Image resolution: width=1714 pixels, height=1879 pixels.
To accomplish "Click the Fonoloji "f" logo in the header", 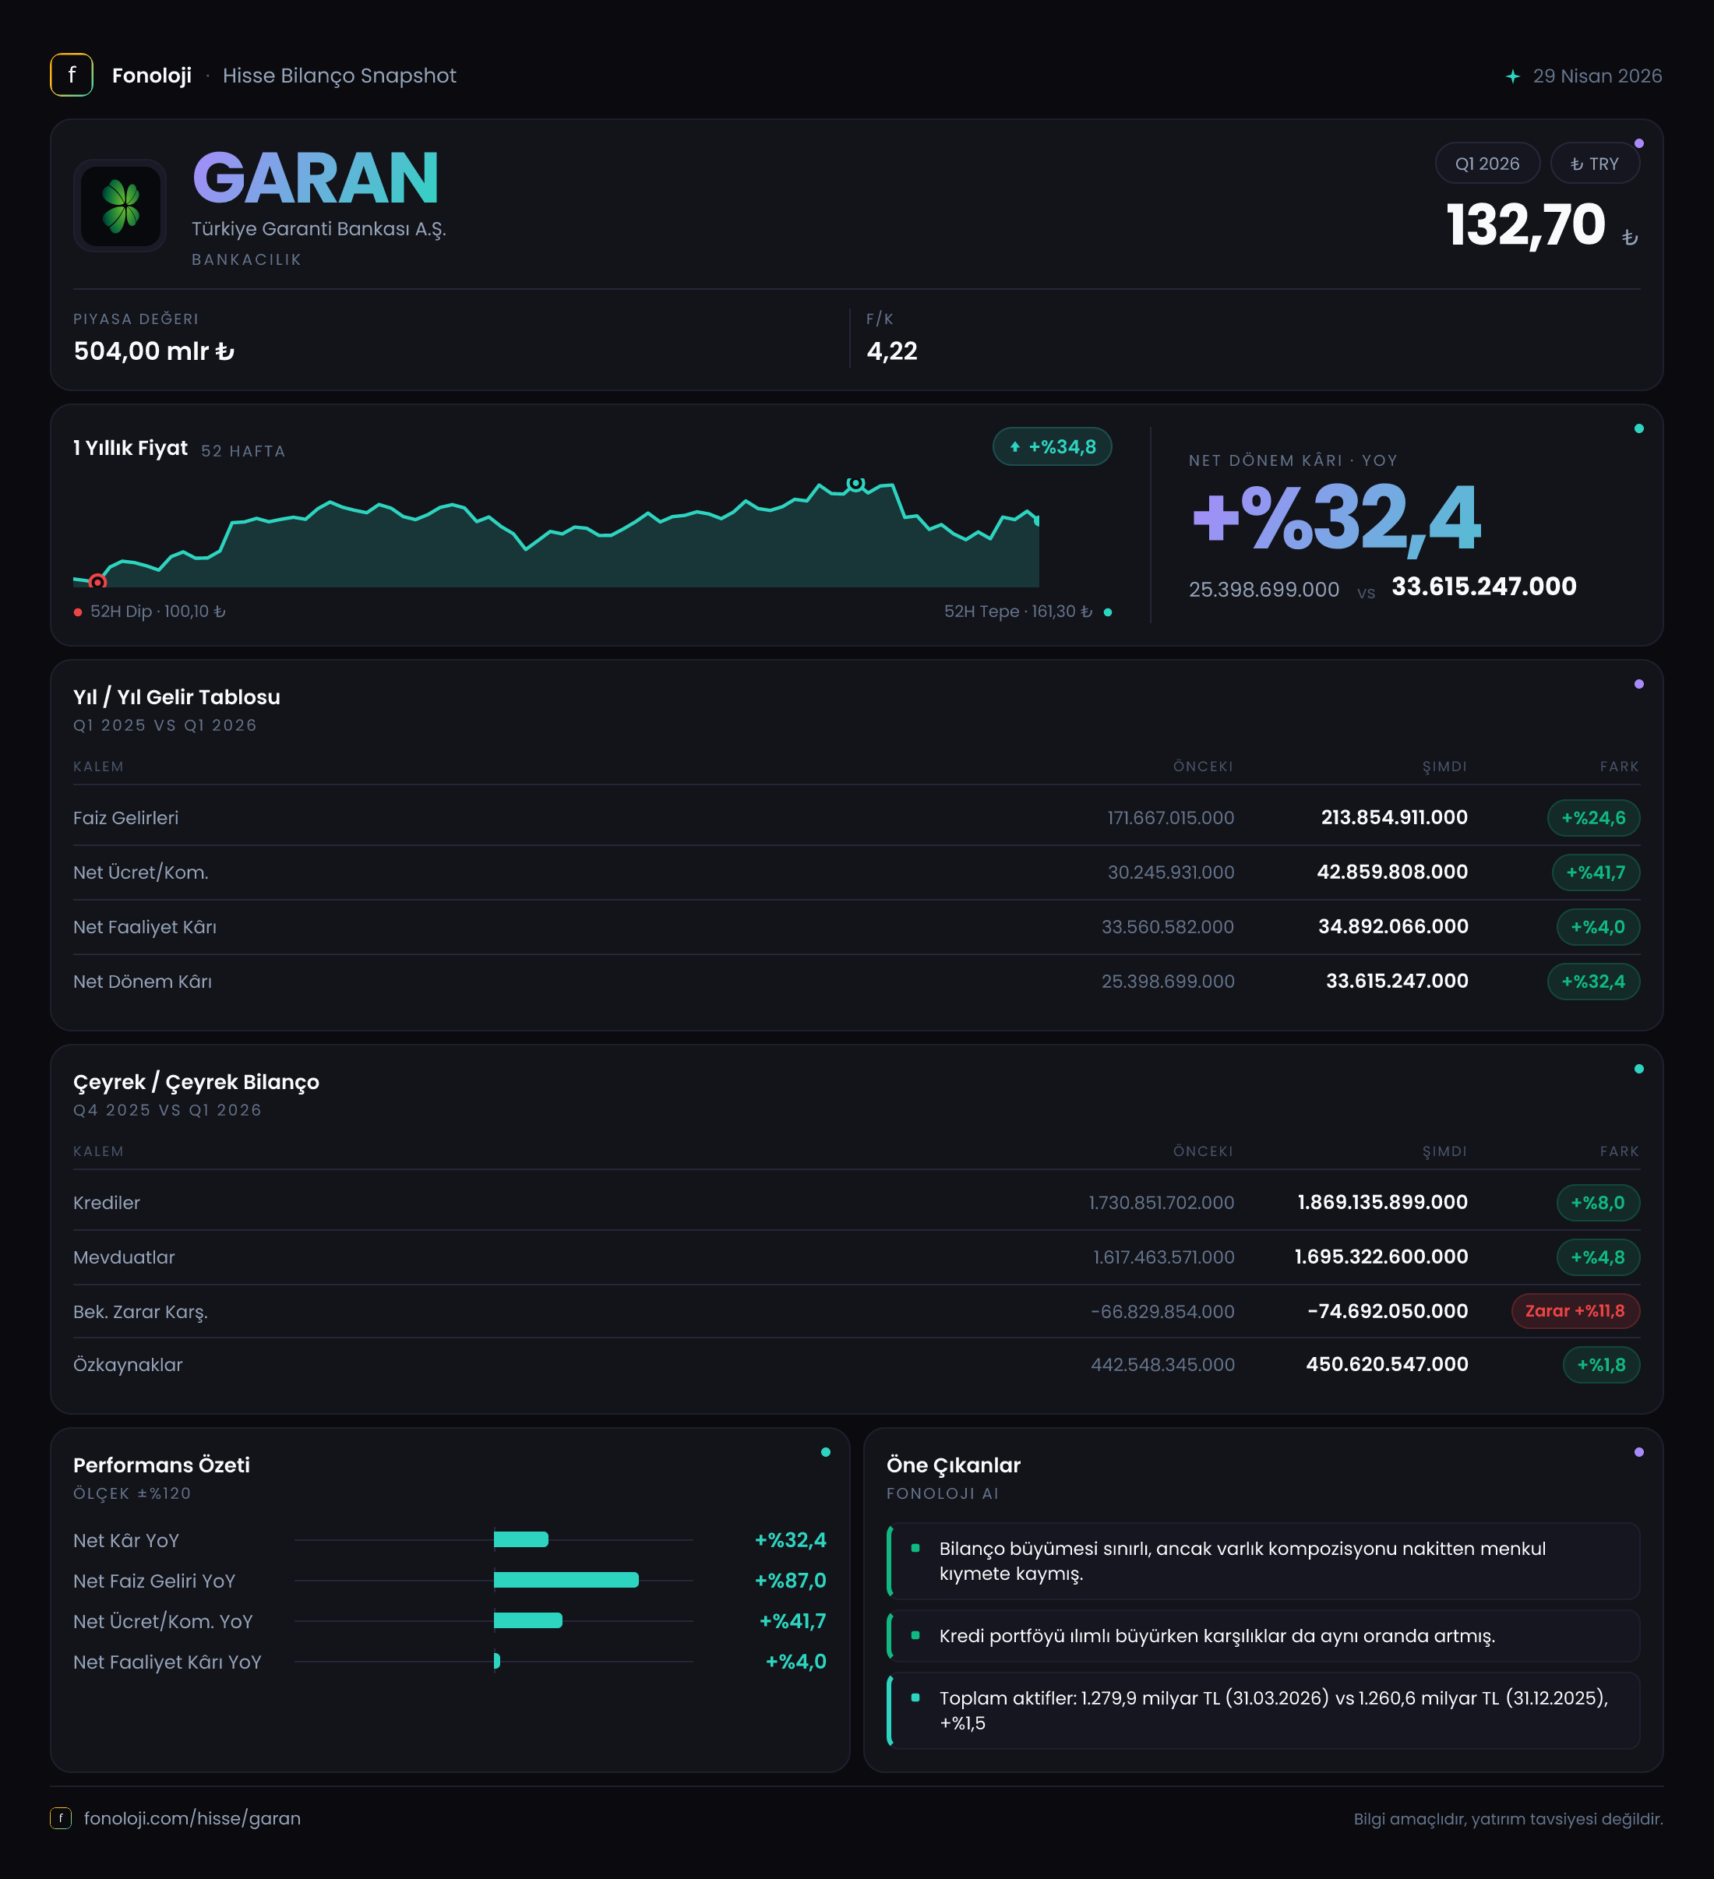I will click(x=72, y=76).
